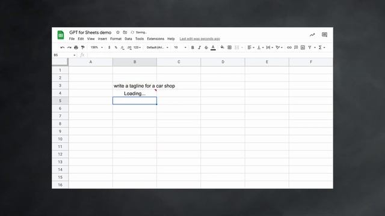The image size is (385, 216).
Task: Print the spreadsheet
Action: click(x=76, y=47)
